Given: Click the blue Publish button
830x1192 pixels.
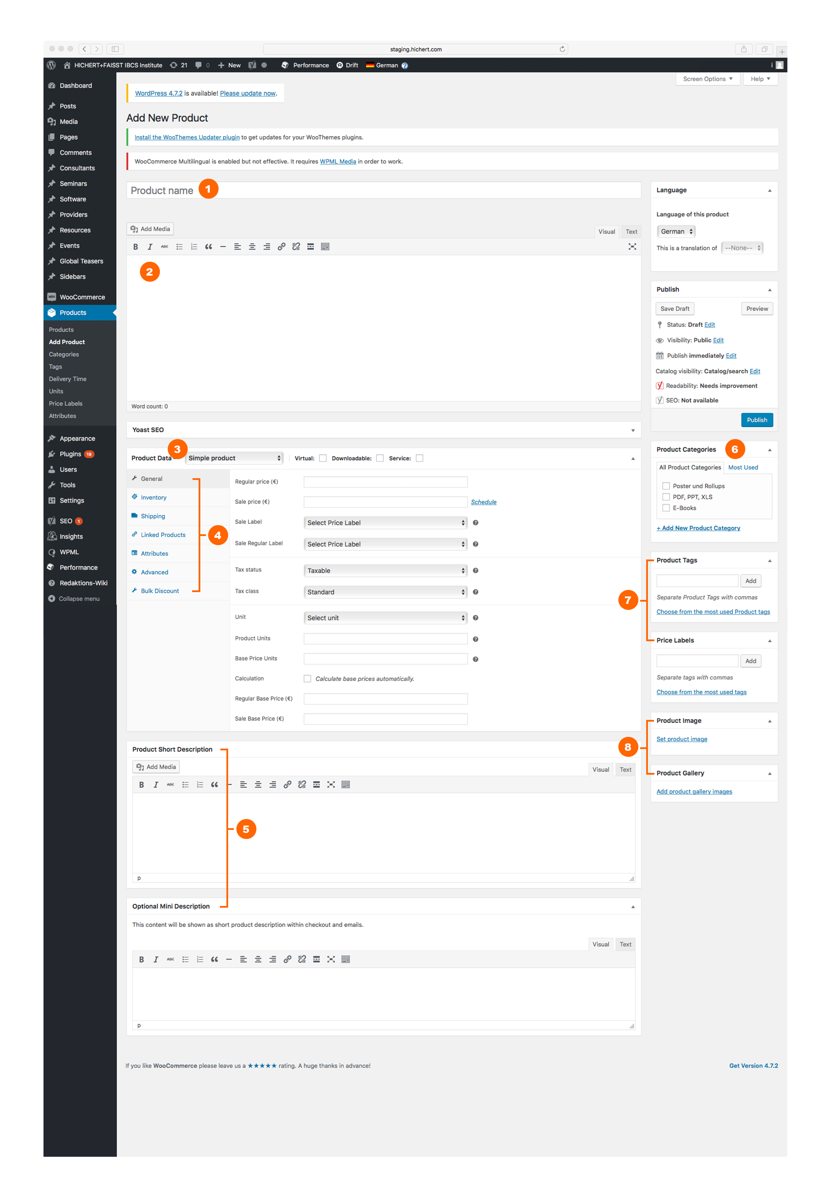Looking at the screenshot, I should pyautogui.click(x=756, y=420).
